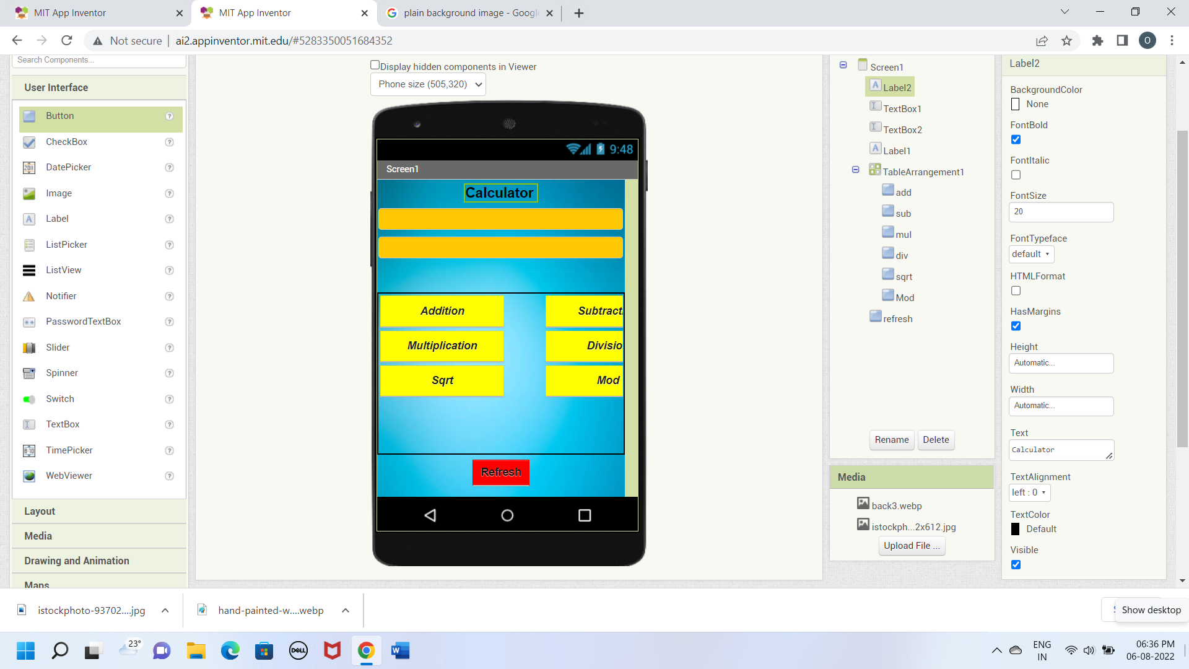1189x669 pixels.
Task: Bookmark this page with star icon
Action: click(x=1066, y=41)
